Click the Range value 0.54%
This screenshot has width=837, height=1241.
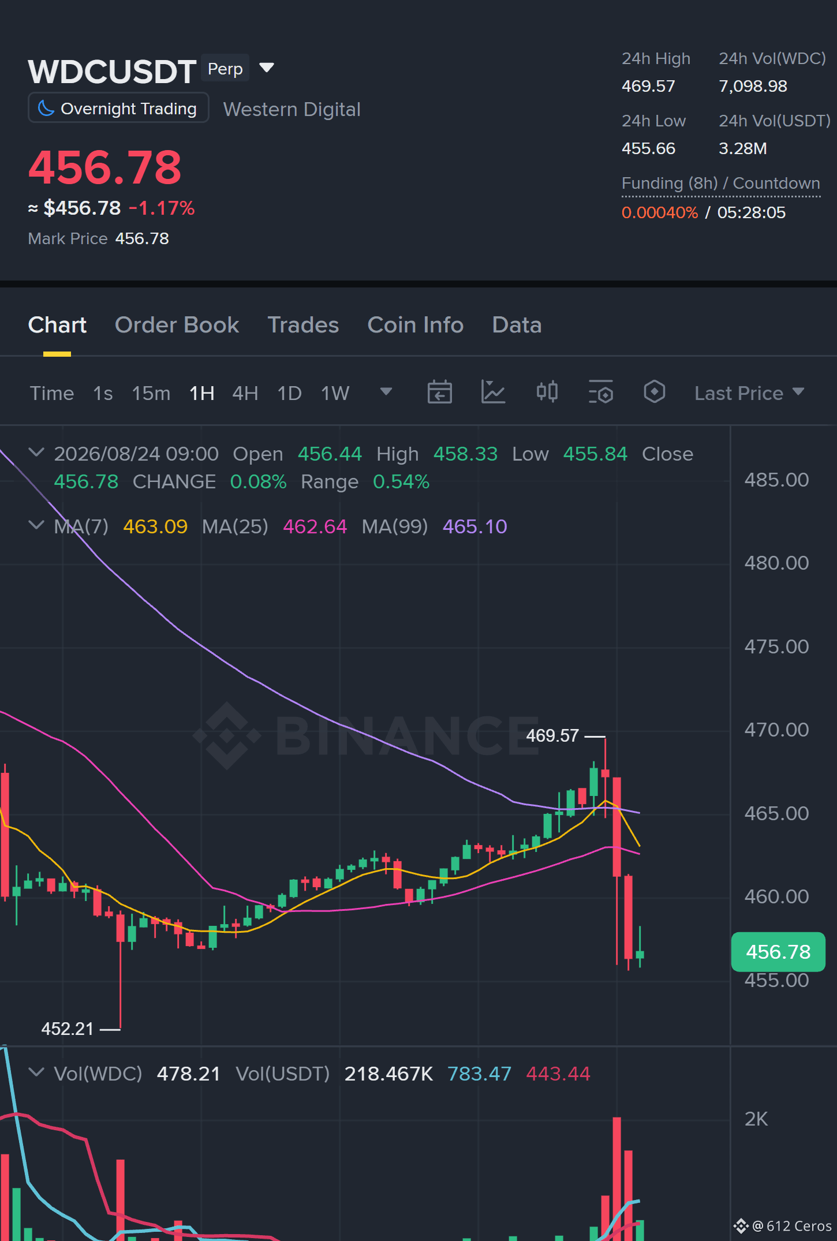click(x=401, y=481)
